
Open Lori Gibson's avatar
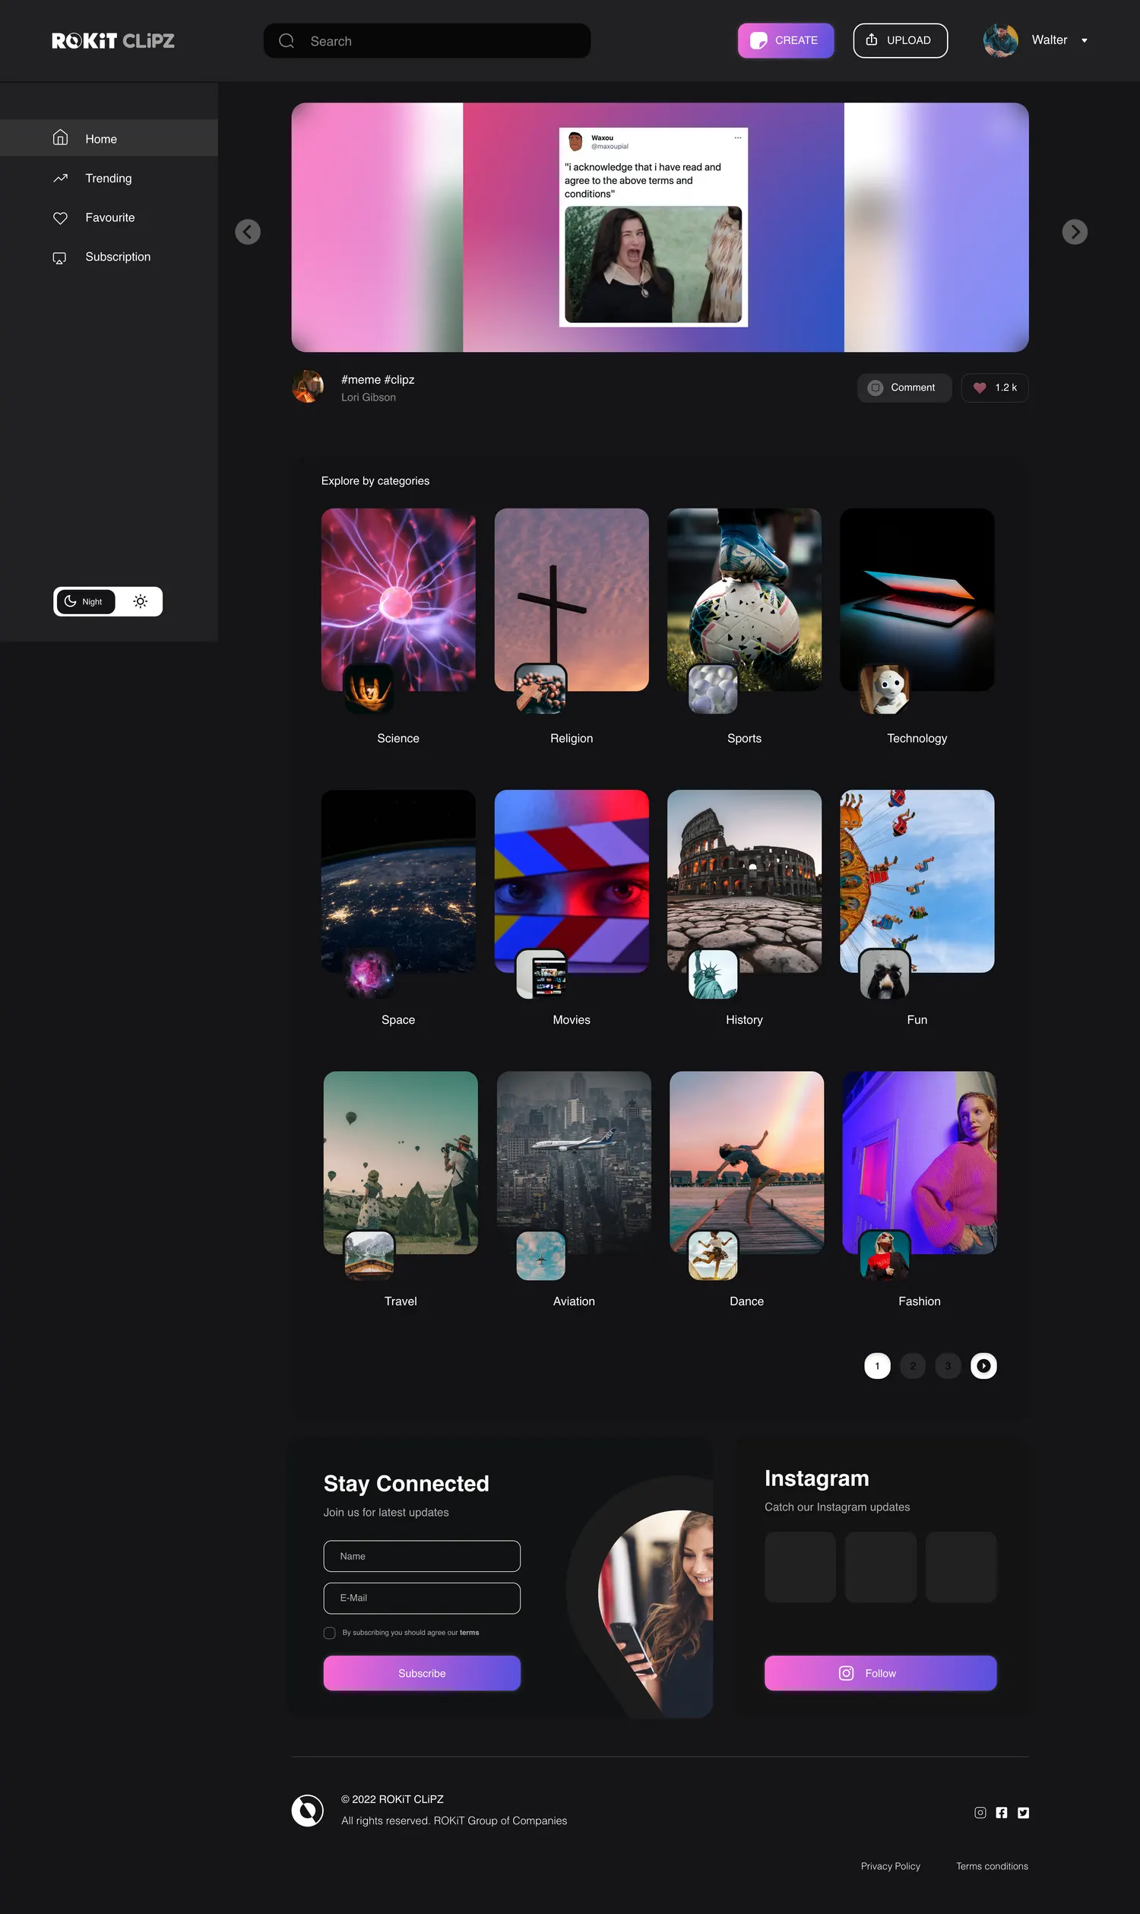(x=308, y=386)
